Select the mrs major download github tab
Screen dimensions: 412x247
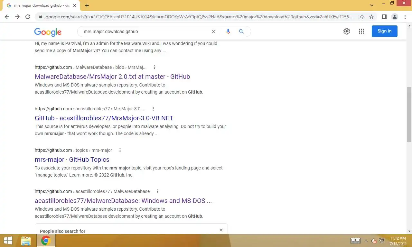point(41,5)
